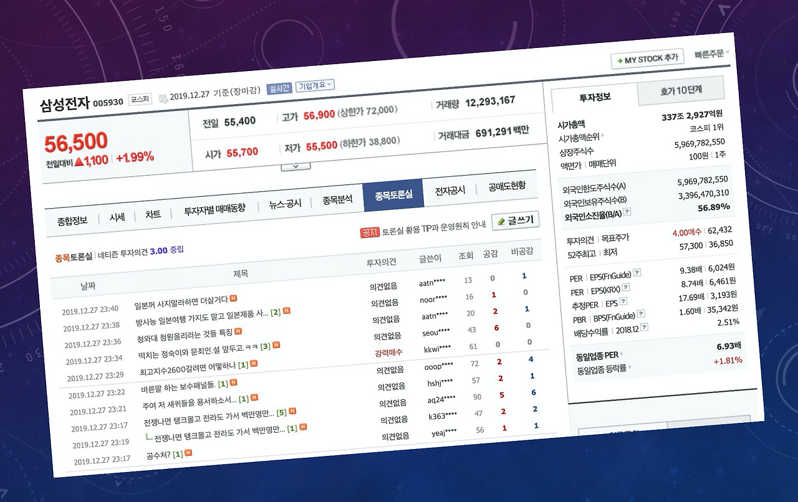Switch to the 시세 tab

click(x=117, y=217)
